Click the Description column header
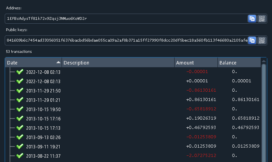 point(117,63)
